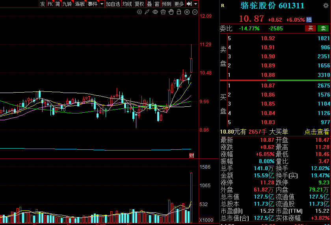This screenshot has height=225, width=331.
Task: Click the 财 financial marker on chart
Action: point(192,156)
